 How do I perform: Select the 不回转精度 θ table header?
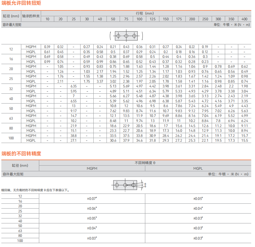point(145,163)
